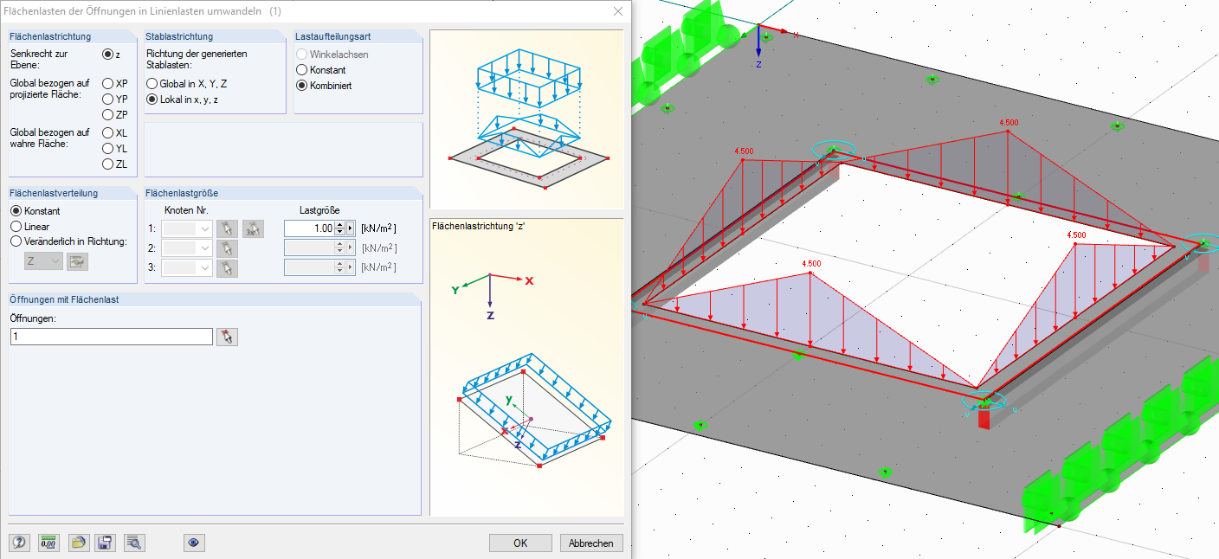1219x559 pixels.
Task: Pick node 3 graphically with pointer icon
Action: [x=226, y=267]
